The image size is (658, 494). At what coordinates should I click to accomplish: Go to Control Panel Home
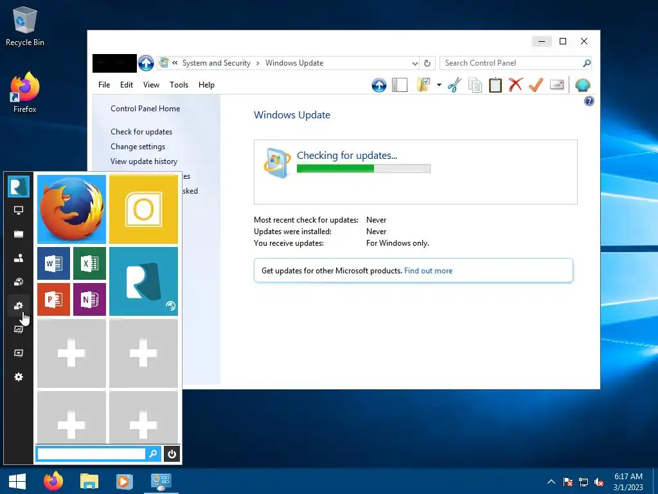click(145, 108)
